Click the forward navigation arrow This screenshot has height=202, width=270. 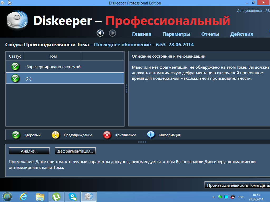(112, 33)
